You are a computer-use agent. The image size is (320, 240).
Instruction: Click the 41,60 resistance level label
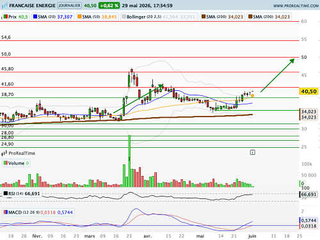(7, 84)
